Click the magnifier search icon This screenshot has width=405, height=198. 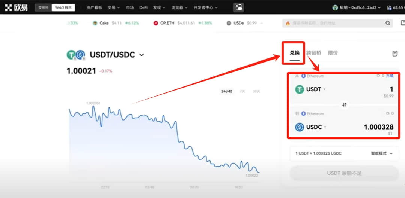click(388, 23)
